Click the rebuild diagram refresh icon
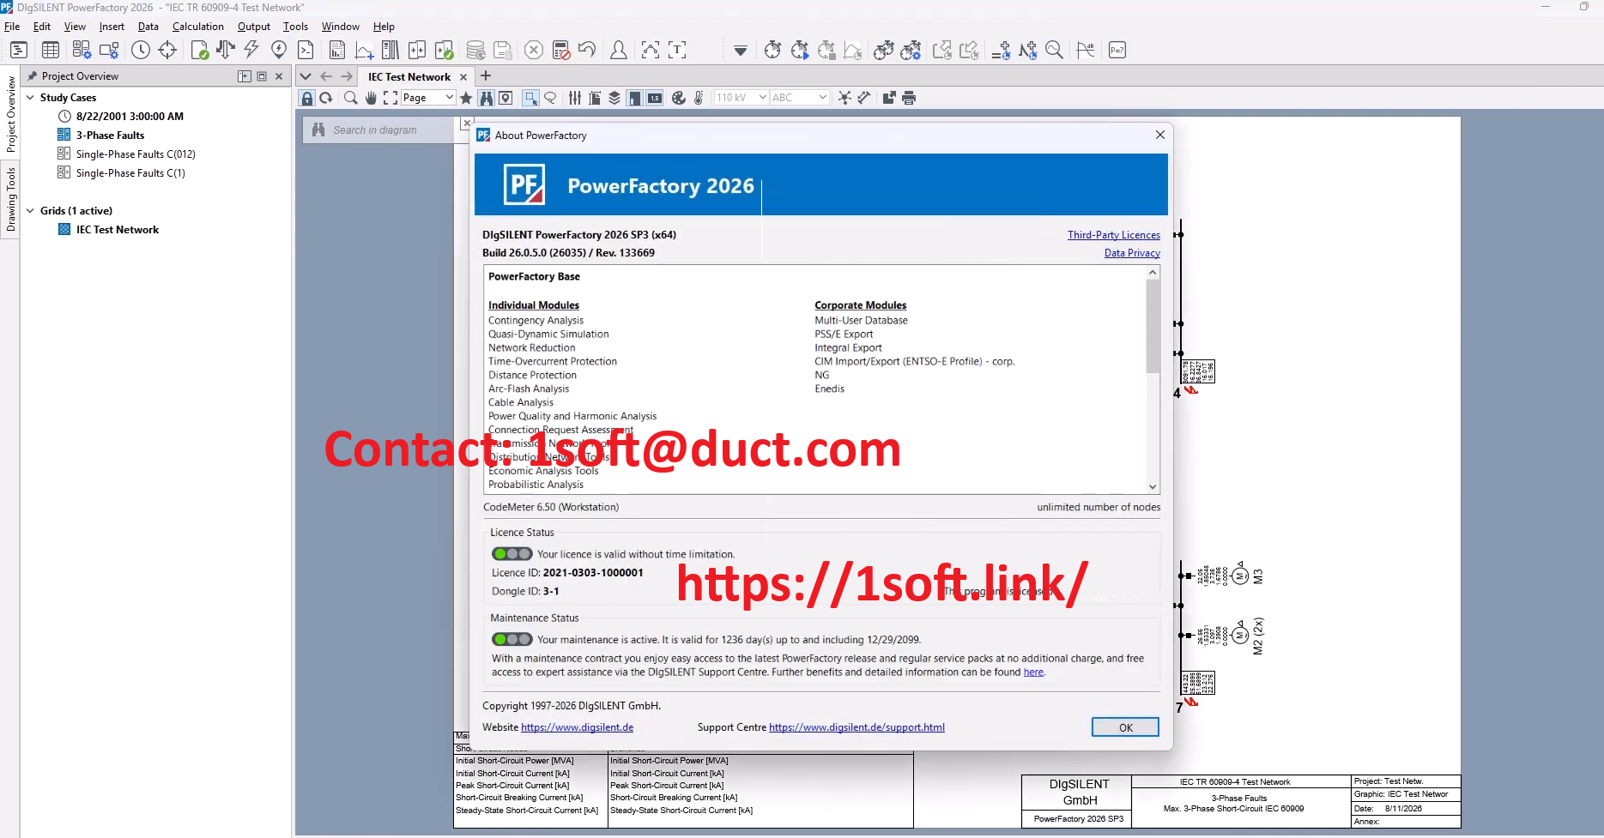 click(x=326, y=98)
